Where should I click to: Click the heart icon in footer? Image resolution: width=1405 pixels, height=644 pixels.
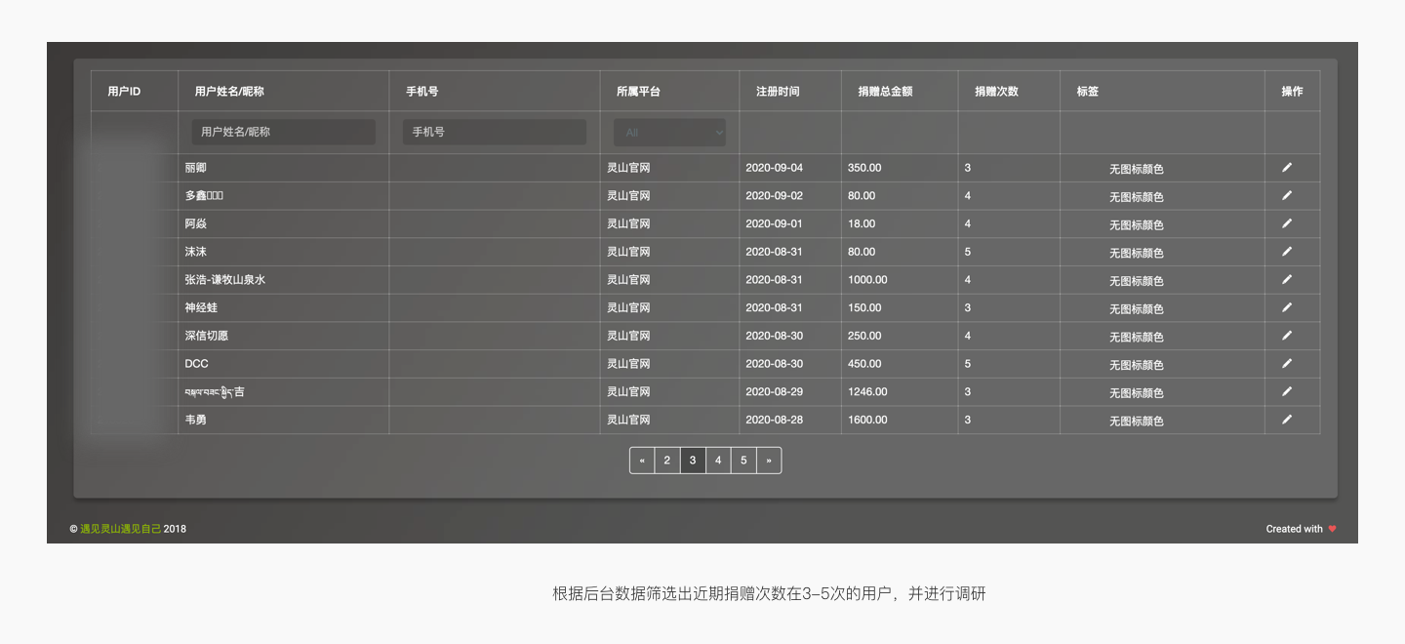tap(1332, 529)
